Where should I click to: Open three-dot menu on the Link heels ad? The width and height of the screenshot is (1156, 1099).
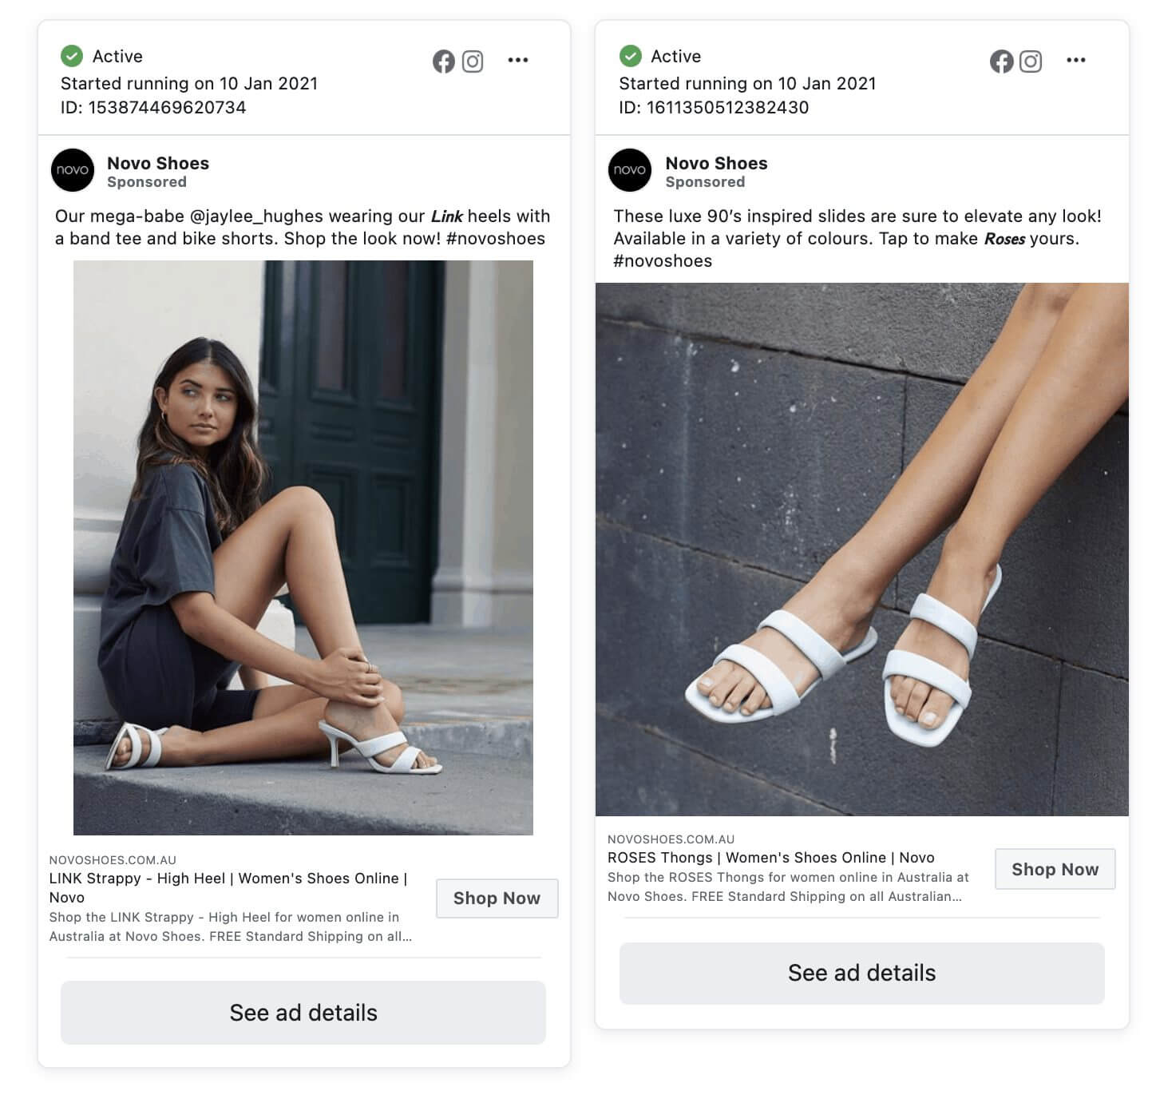click(518, 60)
